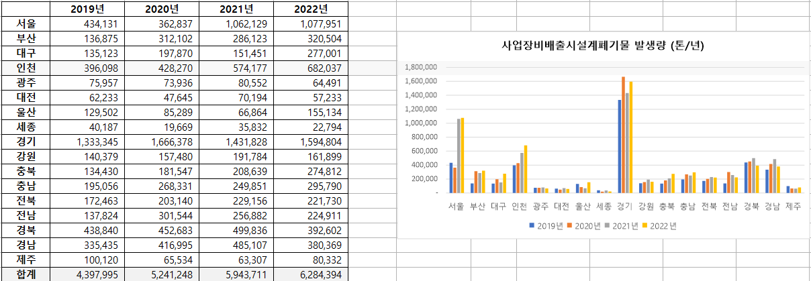Screen dimensions: 811x281
Task: Select cell with value 1,666,378
Action: pos(162,141)
